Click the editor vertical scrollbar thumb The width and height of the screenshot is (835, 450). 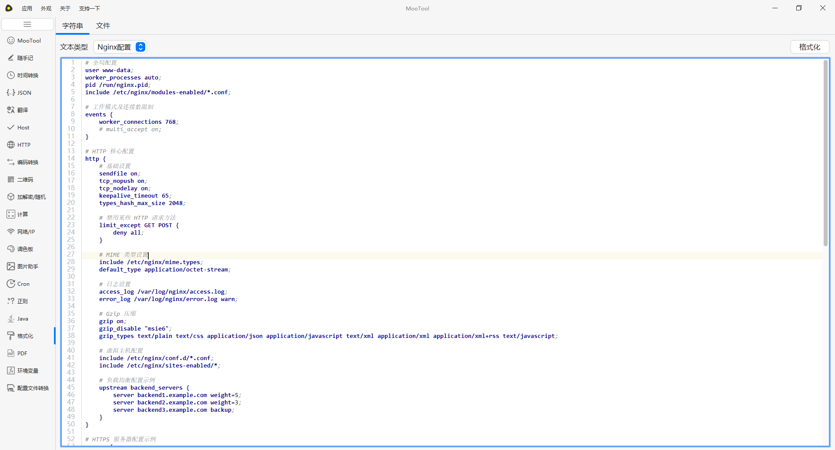pyautogui.click(x=825, y=152)
